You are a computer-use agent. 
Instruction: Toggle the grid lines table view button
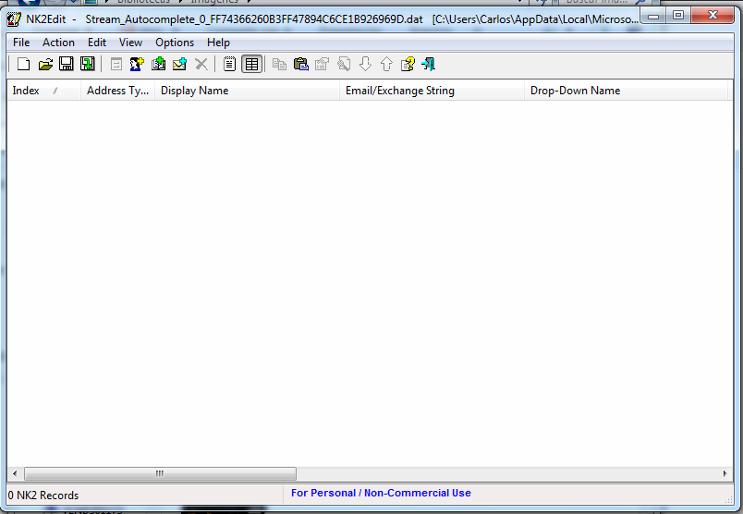click(x=251, y=64)
